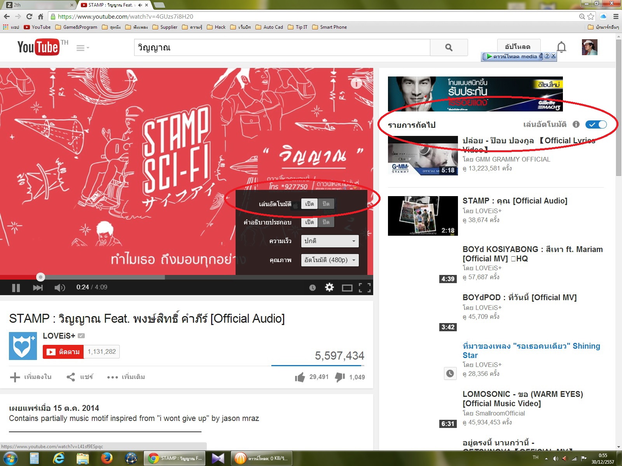The width and height of the screenshot is (622, 466).
Task: Pause the video playback
Action: [16, 288]
